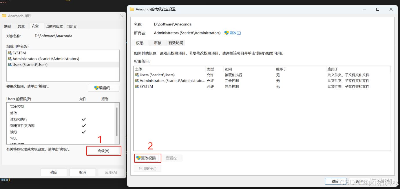Click the 名称 path input field
The image size is (400, 189).
[x=203, y=24]
